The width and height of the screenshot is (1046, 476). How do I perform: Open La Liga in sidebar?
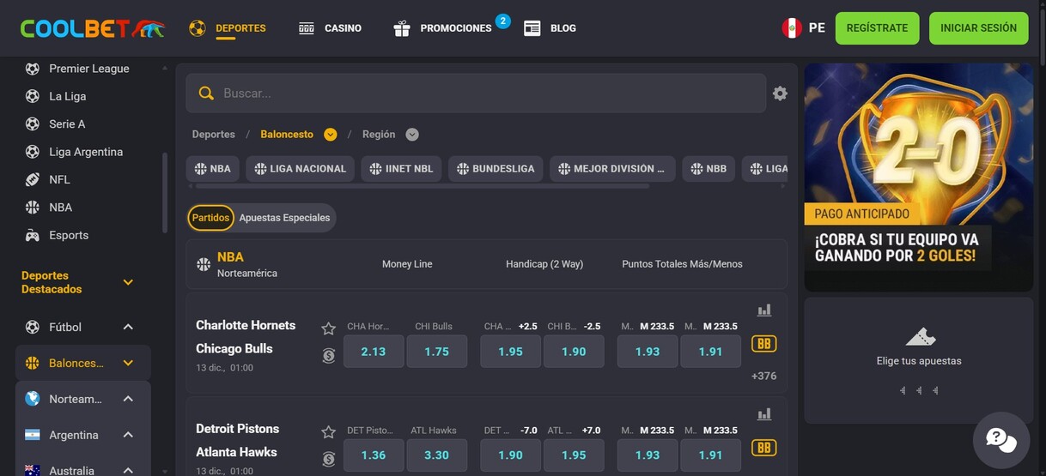point(67,96)
